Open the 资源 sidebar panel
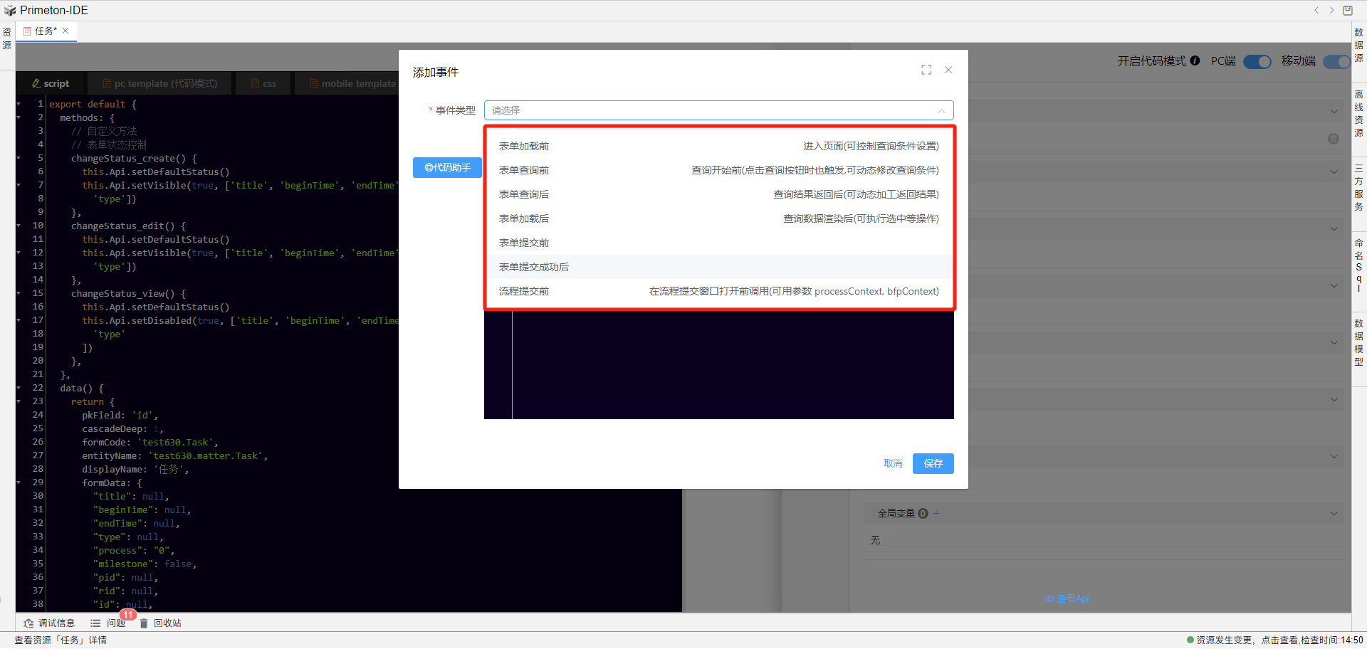The height and width of the screenshot is (649, 1367). (x=7, y=38)
